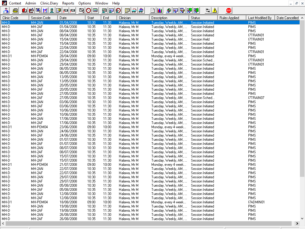Click the yellow warning triangle icon
The width and height of the screenshot is (305, 229).
coord(215,10)
